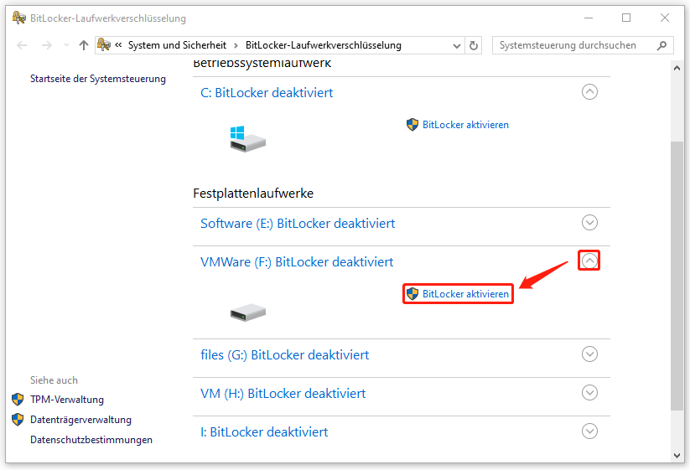Refresh the BitLocker page

click(474, 46)
